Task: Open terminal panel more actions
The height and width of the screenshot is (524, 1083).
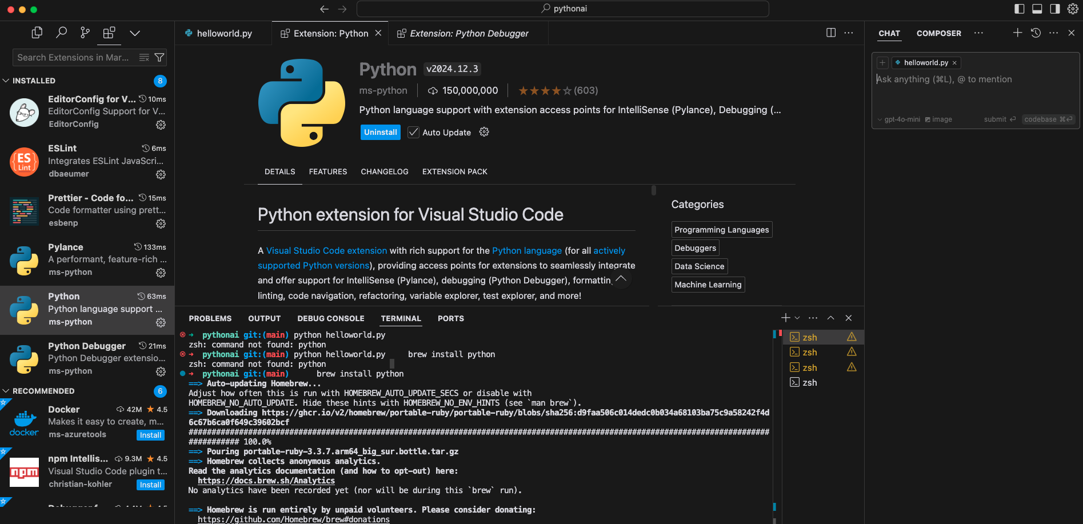Action: point(813,318)
